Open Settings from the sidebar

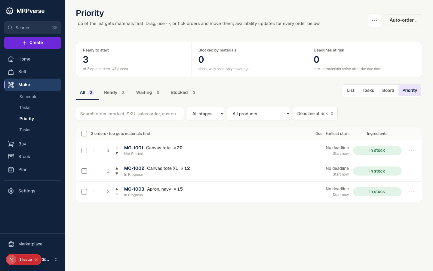(x=32, y=191)
